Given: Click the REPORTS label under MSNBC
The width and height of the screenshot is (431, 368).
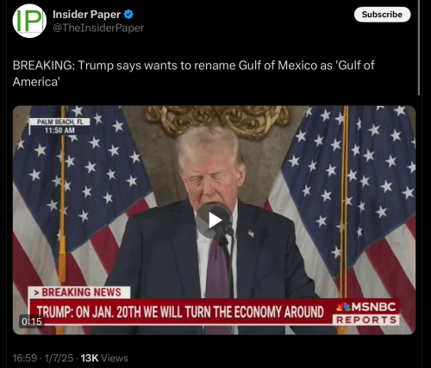Looking at the screenshot, I should [366, 320].
